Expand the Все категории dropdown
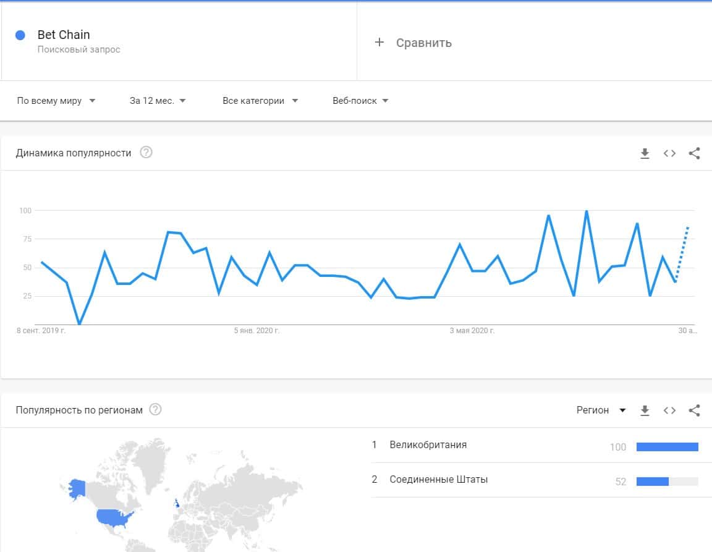Screen dimensions: 712x552 [x=260, y=101]
